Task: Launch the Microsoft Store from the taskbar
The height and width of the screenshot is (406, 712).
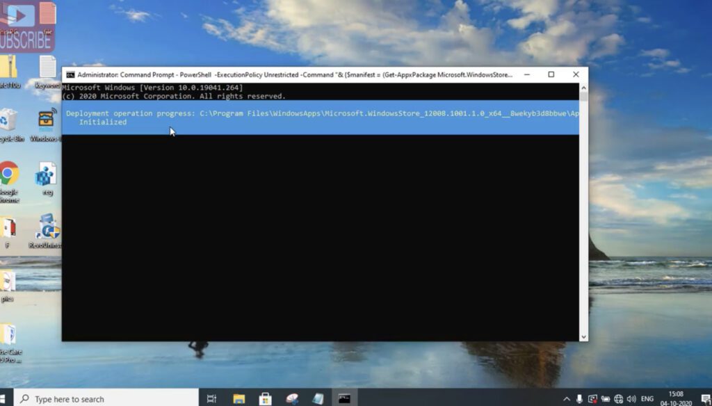Action: (x=266, y=398)
